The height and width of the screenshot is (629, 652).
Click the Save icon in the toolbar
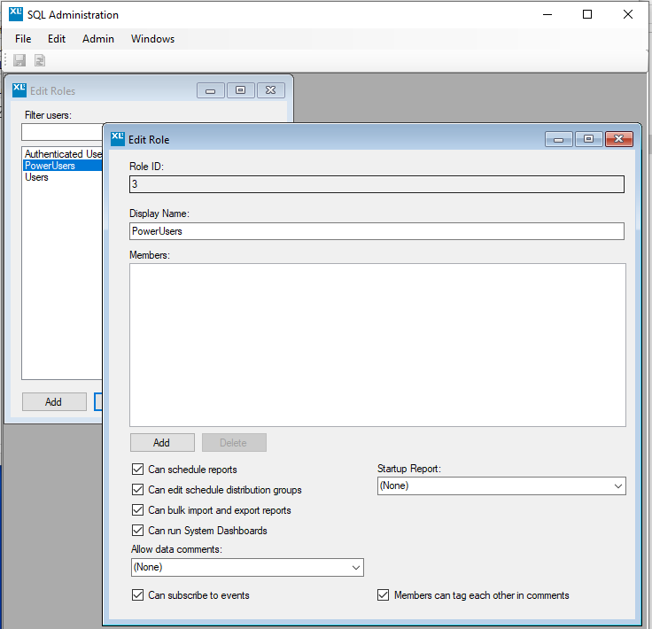pyautogui.click(x=19, y=60)
